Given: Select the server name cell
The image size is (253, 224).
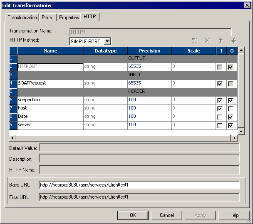Looking at the screenshot, I should pyautogui.click(x=50, y=125).
